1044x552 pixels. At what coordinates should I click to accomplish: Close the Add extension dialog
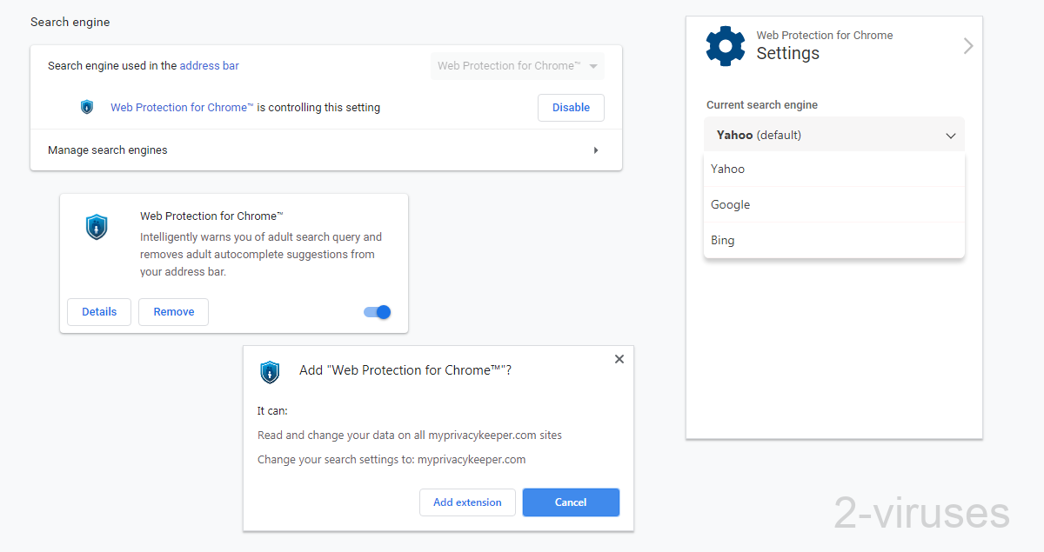point(619,358)
